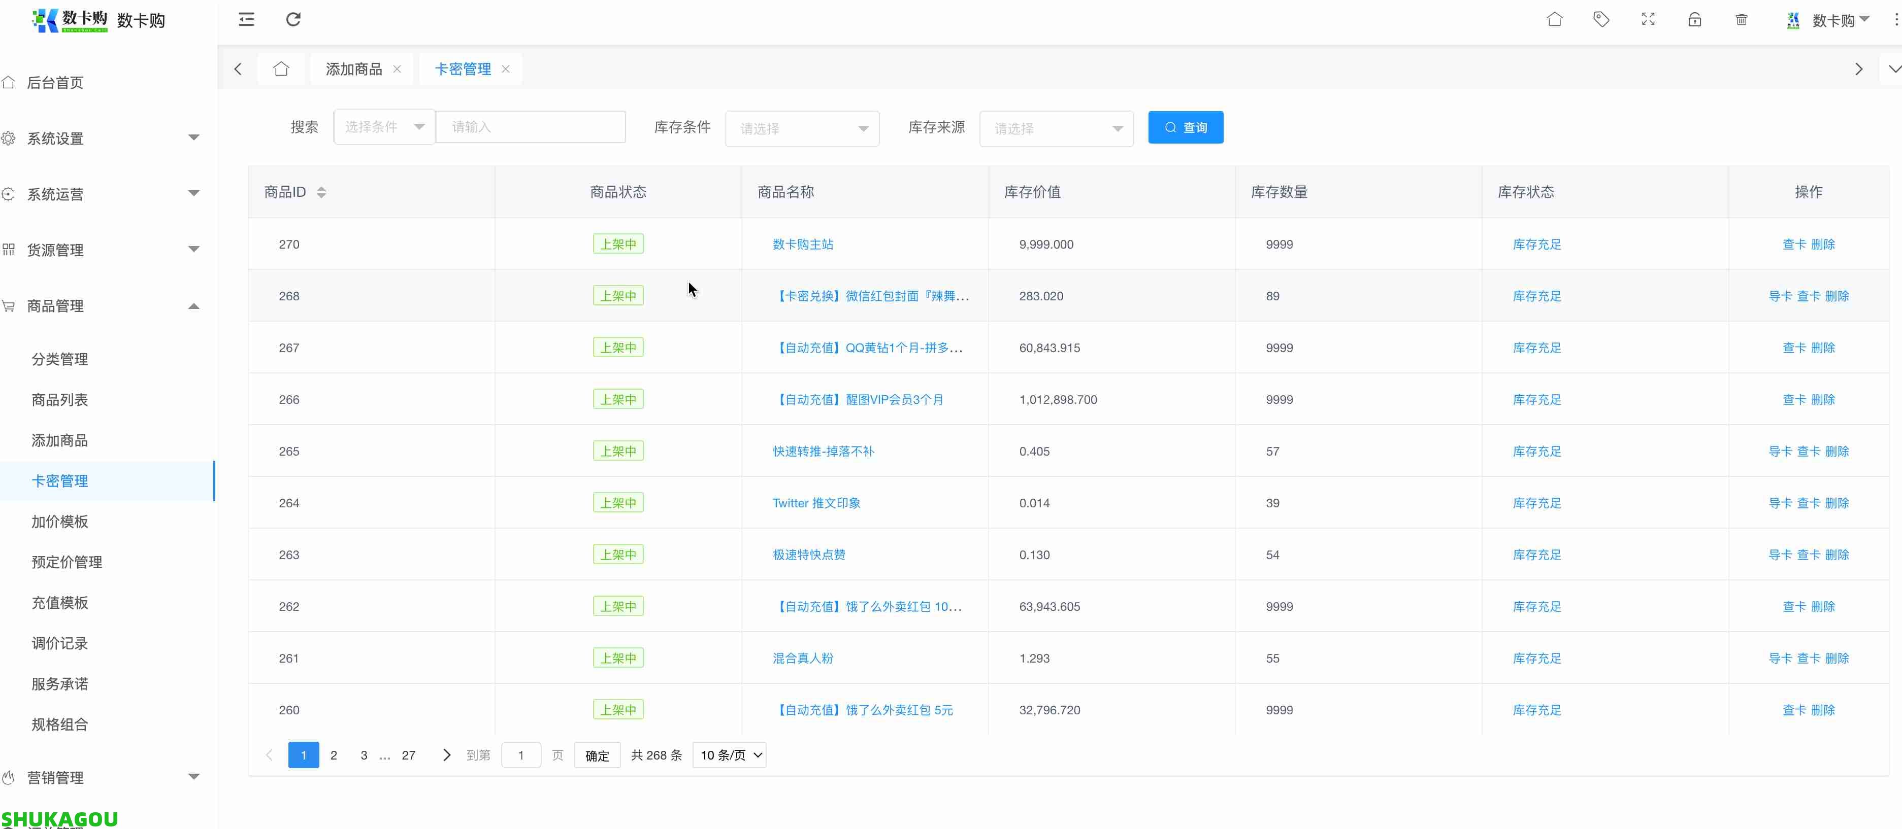
Task: Open the 库存来源 dropdown
Action: click(x=1056, y=129)
